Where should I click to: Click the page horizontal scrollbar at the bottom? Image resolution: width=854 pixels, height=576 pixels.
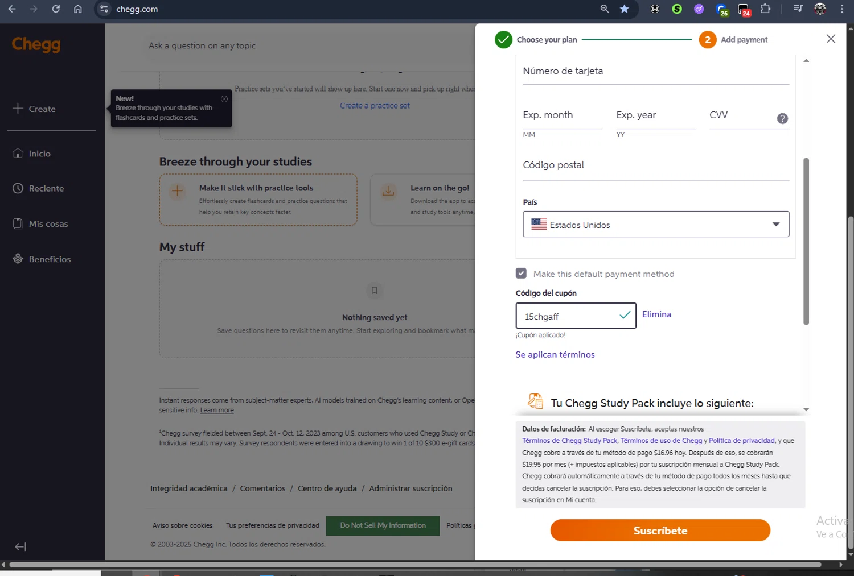click(415, 565)
